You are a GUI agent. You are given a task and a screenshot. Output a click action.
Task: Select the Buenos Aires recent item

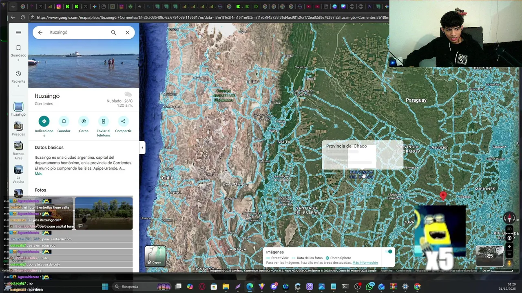coord(18,151)
